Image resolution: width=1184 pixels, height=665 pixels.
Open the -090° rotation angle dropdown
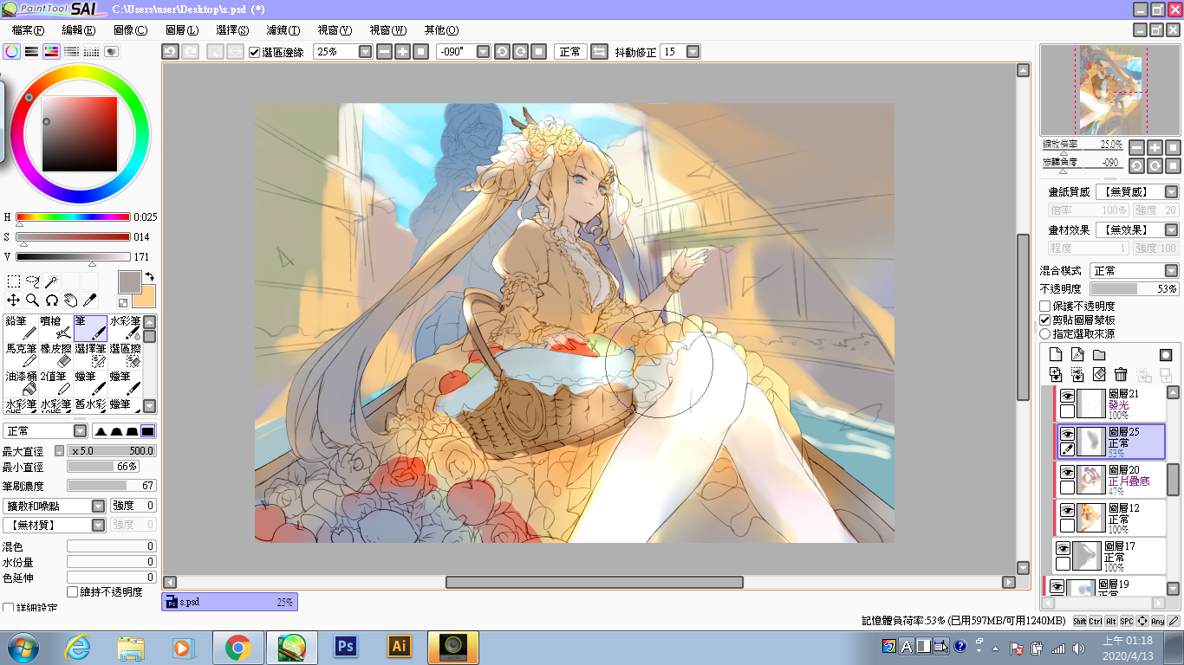tap(484, 52)
